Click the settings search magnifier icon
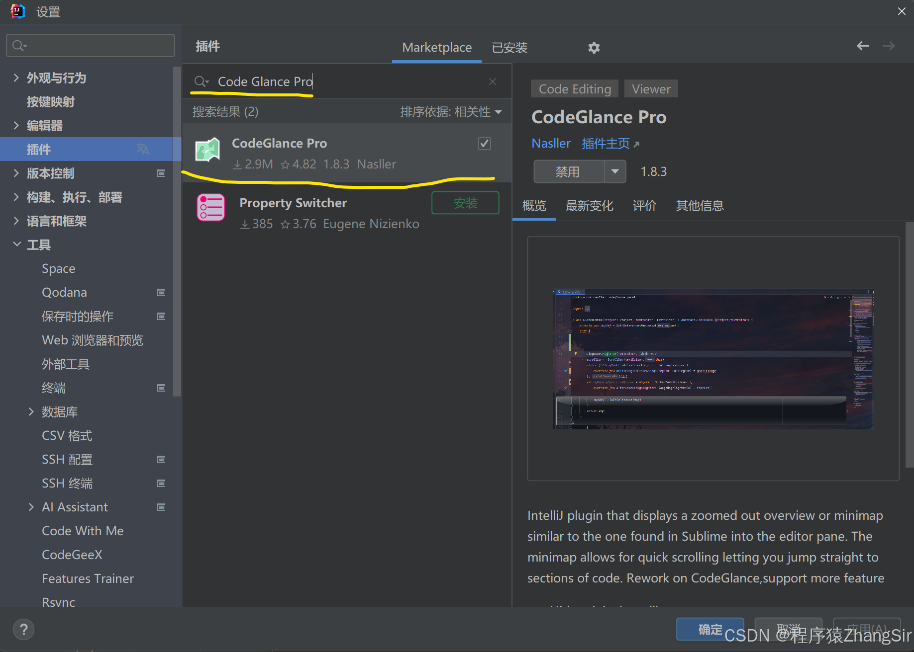 19,46
